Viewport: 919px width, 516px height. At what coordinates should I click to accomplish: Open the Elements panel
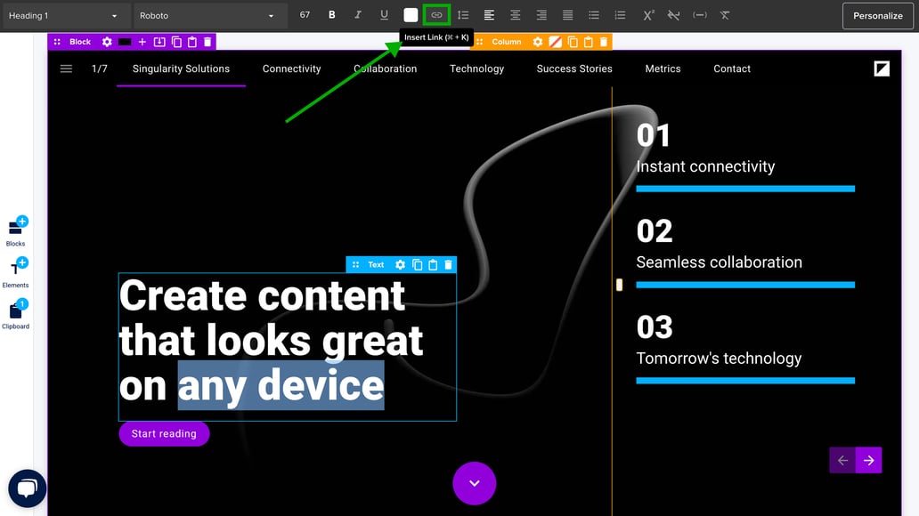(x=16, y=273)
